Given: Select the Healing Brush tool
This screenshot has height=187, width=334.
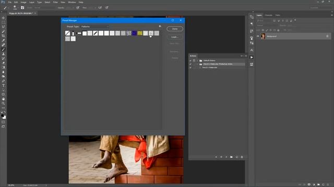Looking at the screenshot, I should [x=3, y=45].
